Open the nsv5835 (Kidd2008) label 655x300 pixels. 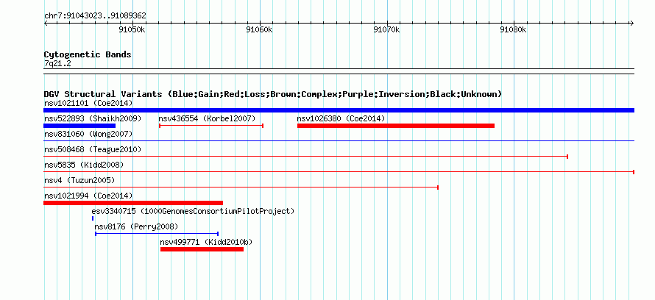click(x=84, y=165)
